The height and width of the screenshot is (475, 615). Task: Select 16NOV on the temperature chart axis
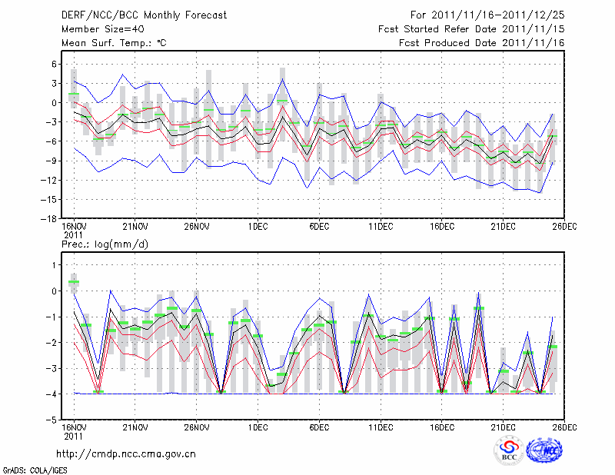tap(74, 226)
